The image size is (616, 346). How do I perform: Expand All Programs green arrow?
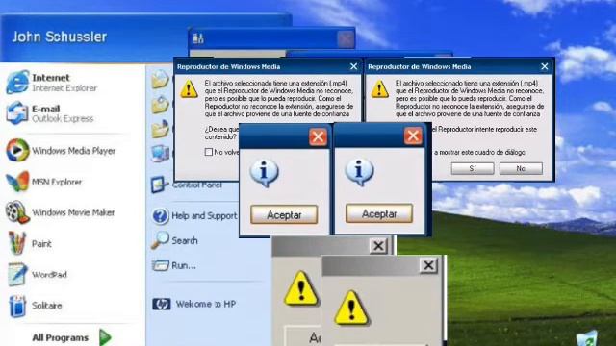pos(105,337)
